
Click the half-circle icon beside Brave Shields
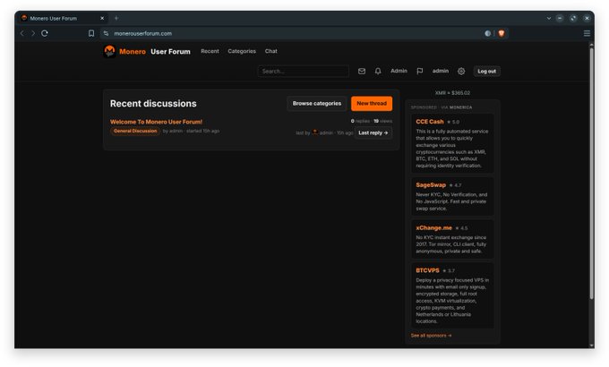[x=488, y=33]
